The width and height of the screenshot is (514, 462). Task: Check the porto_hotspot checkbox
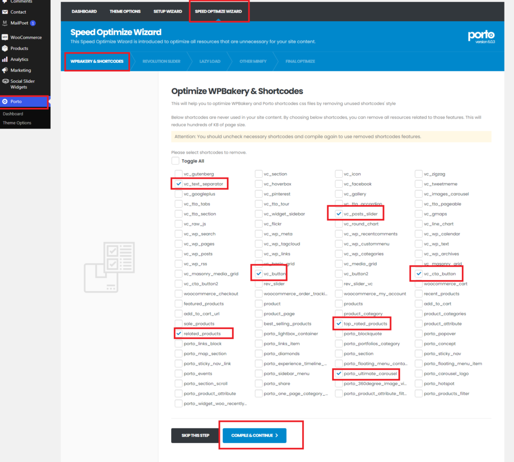pos(419,384)
